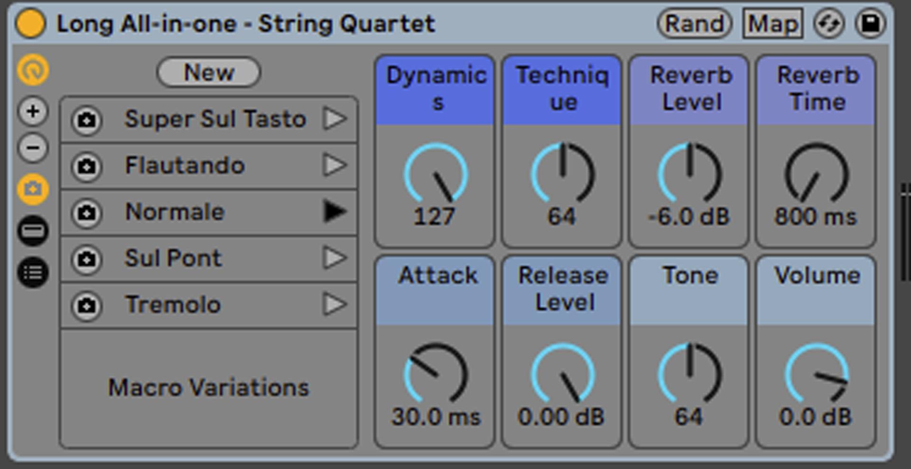Click the Release Level value 0.00 dB

561,417
